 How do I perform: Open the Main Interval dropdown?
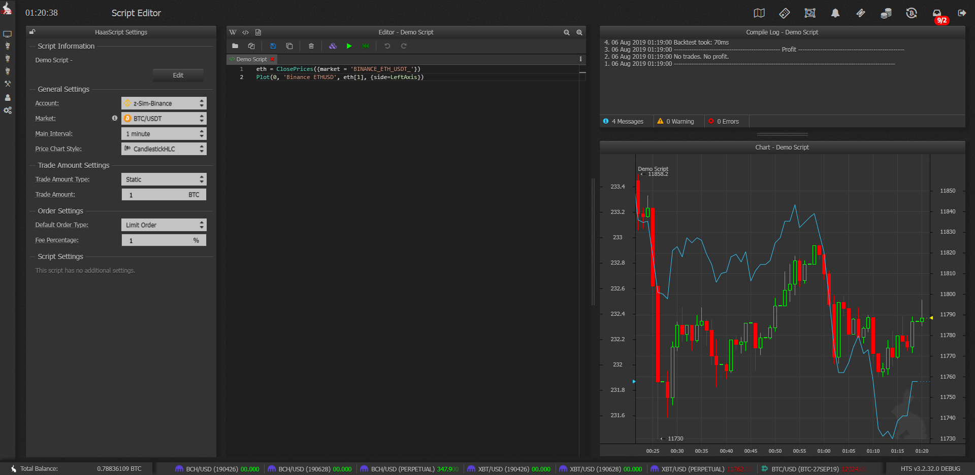click(164, 134)
